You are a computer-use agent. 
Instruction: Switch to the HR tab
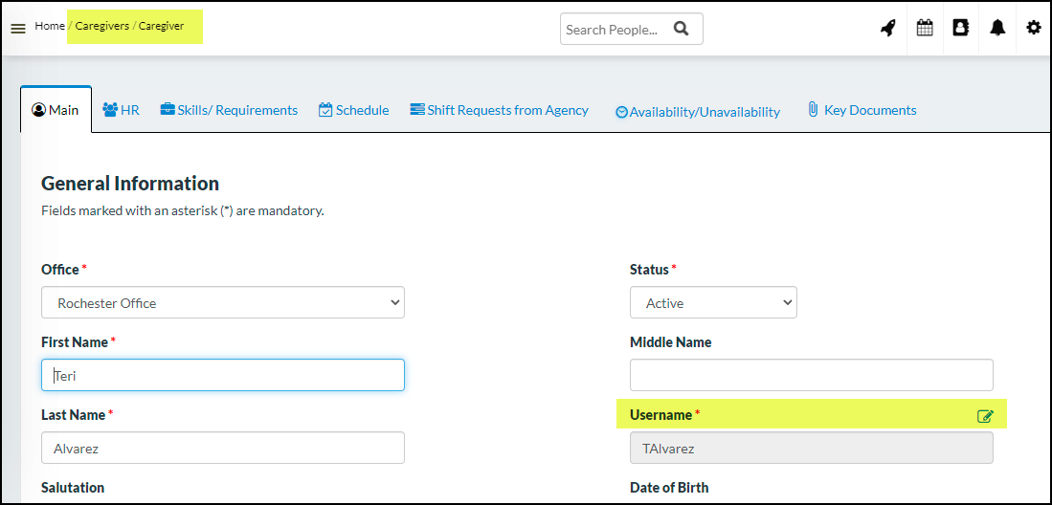point(121,110)
